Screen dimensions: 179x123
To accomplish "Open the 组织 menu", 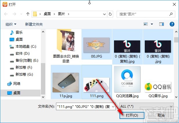I will 11,24.
